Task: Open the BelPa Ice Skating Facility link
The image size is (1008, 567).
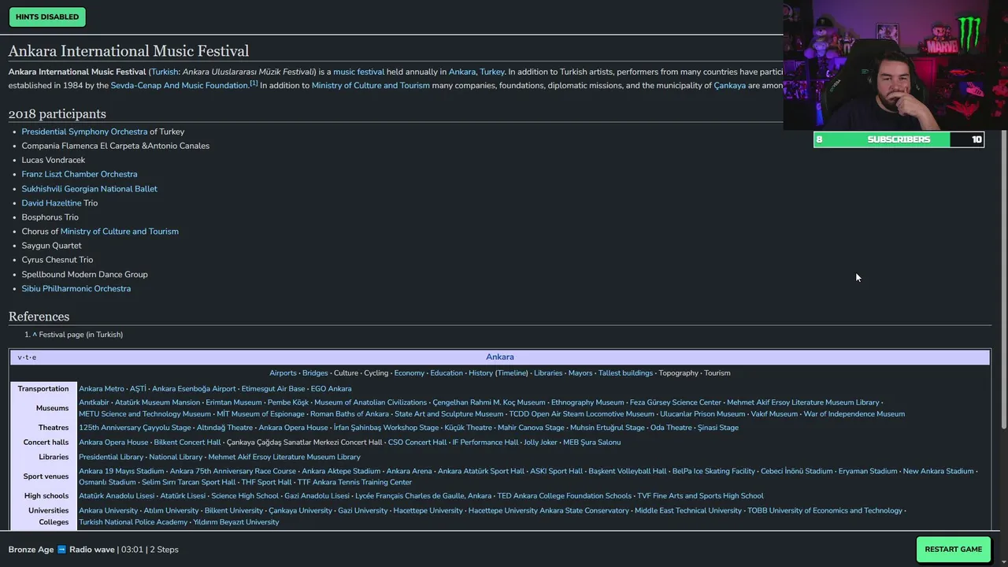Action: tap(713, 472)
